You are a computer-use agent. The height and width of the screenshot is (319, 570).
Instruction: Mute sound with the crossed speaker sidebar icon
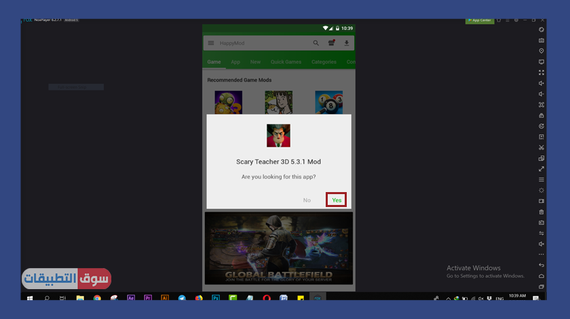point(541,244)
